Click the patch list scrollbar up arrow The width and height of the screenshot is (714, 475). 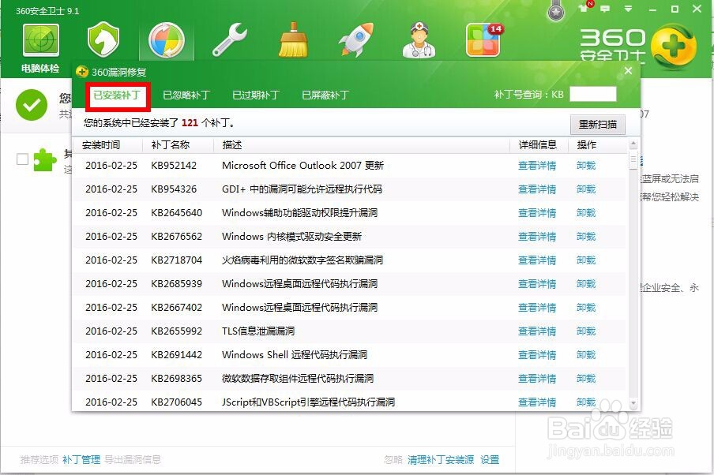pos(633,144)
